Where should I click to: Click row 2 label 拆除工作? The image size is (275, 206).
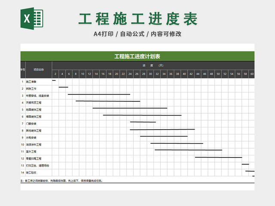tap(31, 89)
